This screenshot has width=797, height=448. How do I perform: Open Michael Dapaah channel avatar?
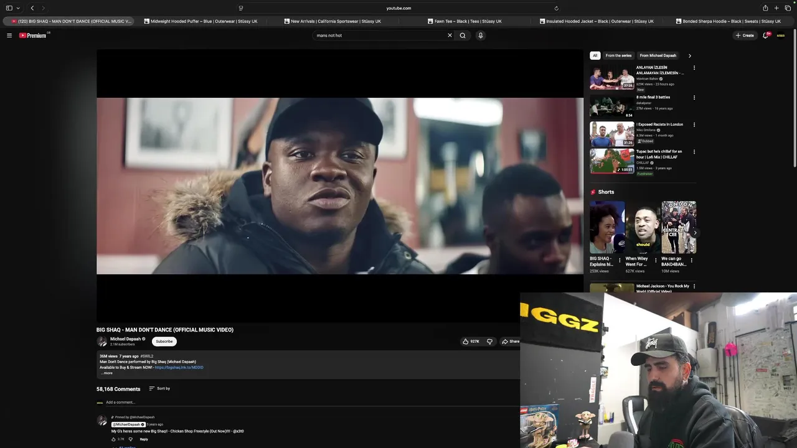tap(102, 342)
